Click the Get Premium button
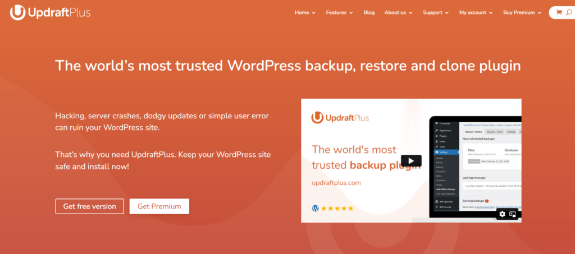The height and width of the screenshot is (254, 575). point(159,206)
